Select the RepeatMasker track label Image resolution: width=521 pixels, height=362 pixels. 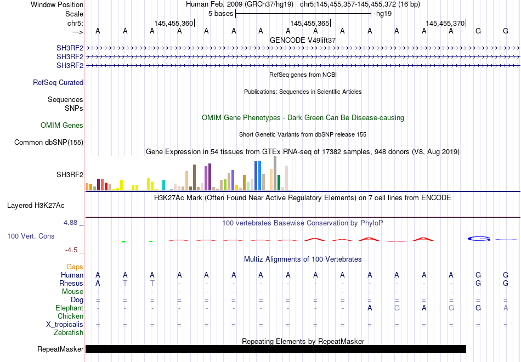[60, 349]
